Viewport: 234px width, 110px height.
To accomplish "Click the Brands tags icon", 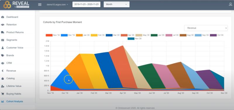I will [3, 55].
